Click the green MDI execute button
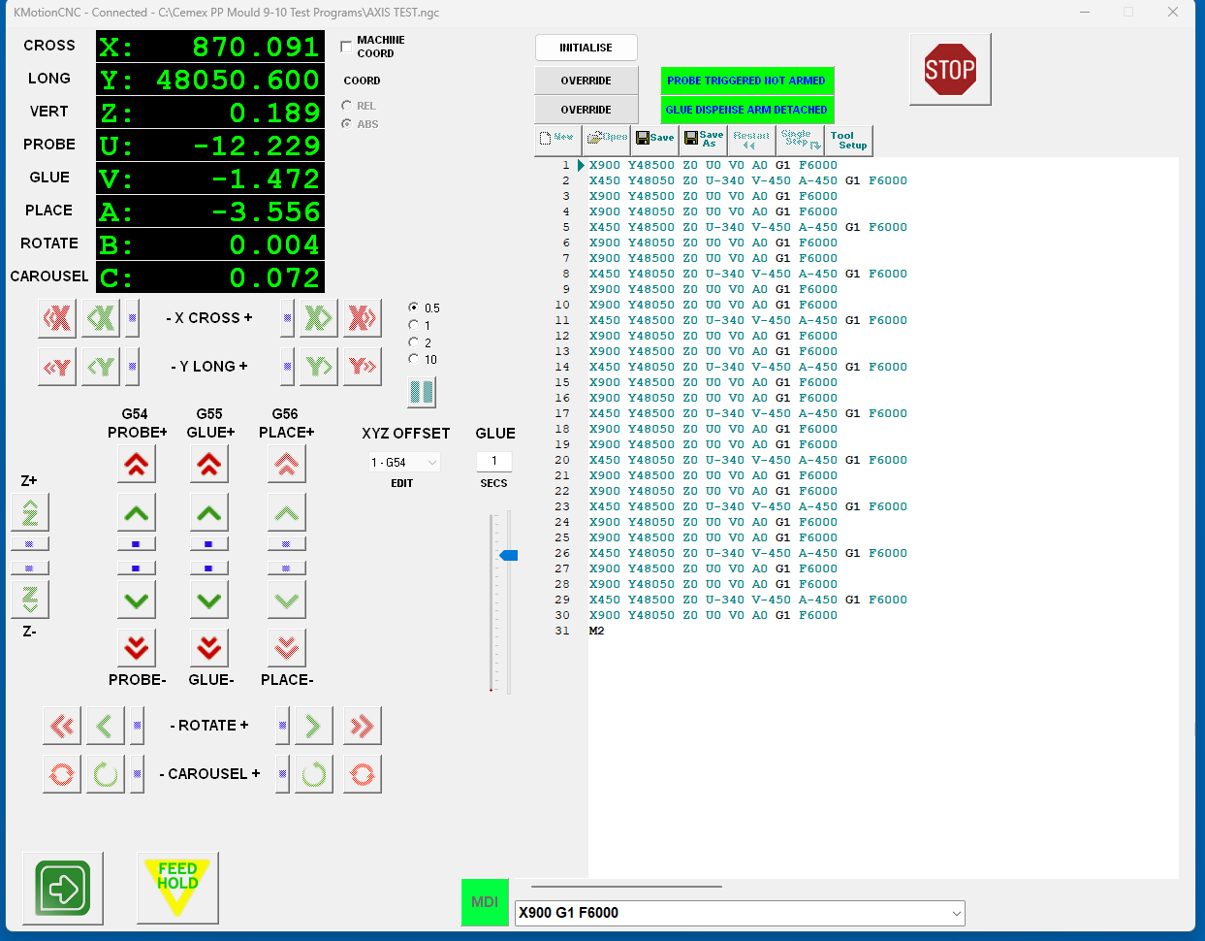Screen dimensions: 1205x941 pyautogui.click(x=484, y=902)
